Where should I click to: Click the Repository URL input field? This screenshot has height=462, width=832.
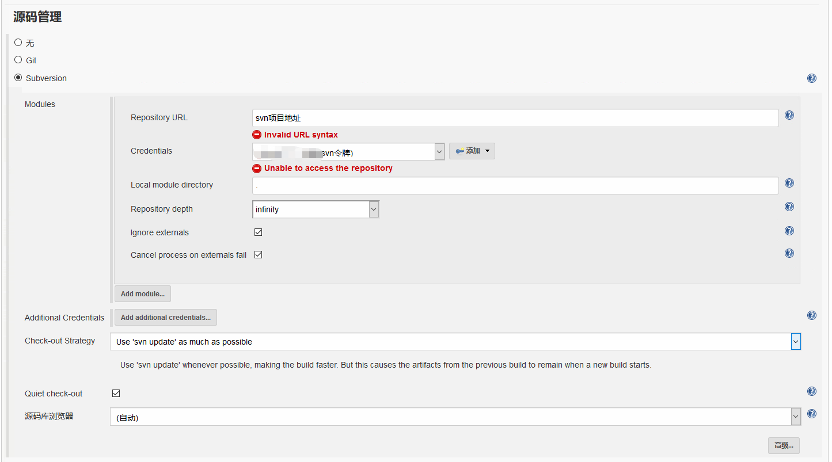tap(515, 118)
